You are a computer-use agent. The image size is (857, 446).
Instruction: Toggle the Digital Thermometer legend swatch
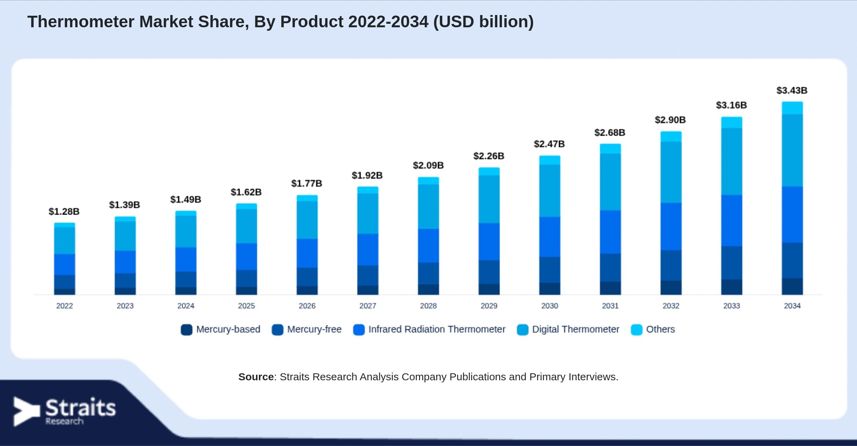pyautogui.click(x=523, y=330)
